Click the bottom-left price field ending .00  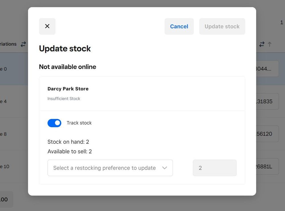coord(6,199)
